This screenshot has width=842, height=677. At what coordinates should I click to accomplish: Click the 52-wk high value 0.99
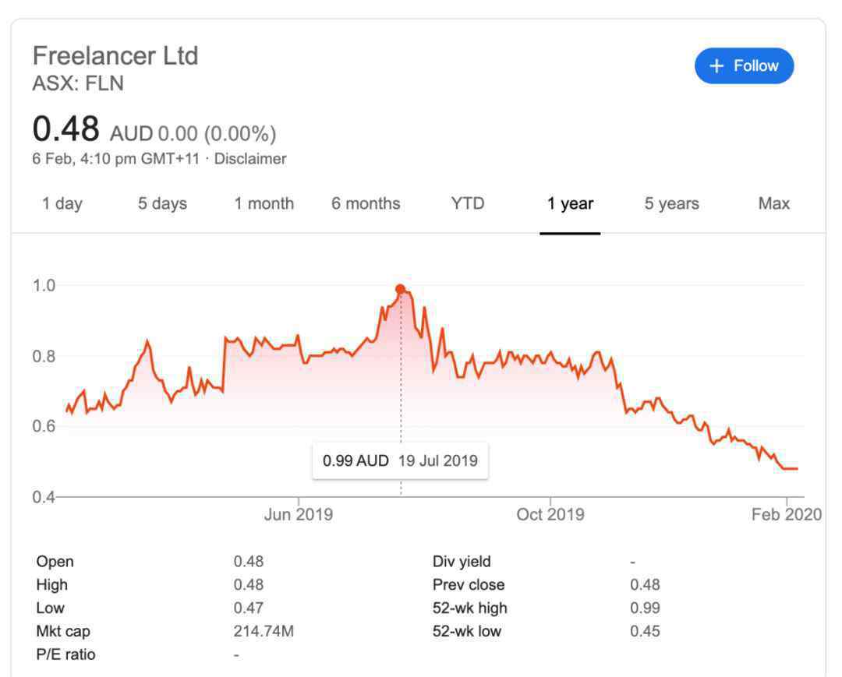click(645, 608)
